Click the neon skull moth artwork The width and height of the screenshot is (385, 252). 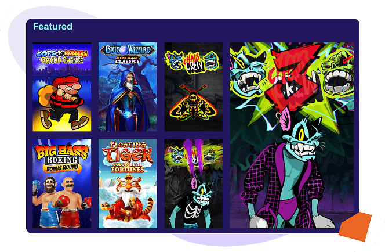(193, 103)
